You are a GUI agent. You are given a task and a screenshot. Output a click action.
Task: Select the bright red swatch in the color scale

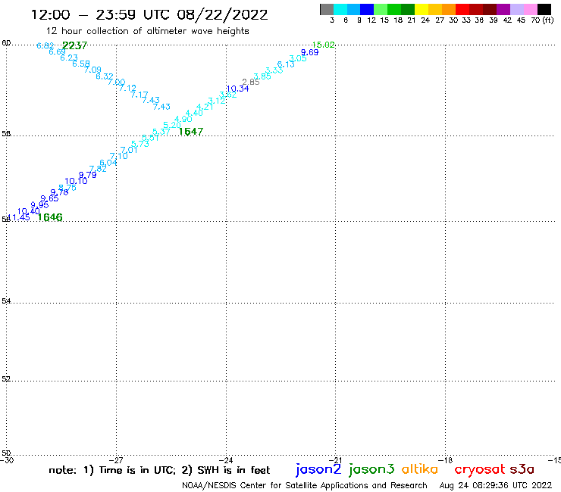(x=462, y=9)
